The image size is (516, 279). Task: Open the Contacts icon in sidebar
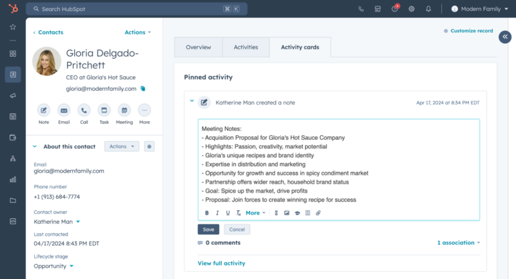pyautogui.click(x=13, y=75)
